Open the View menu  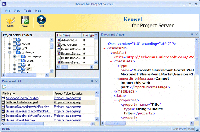point(17,11)
